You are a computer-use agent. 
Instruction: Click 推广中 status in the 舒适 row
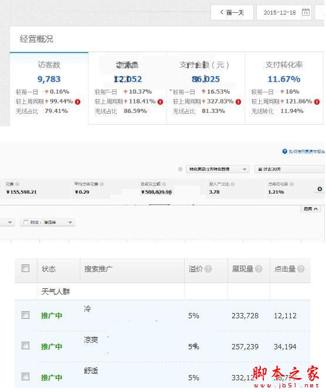coord(52,377)
